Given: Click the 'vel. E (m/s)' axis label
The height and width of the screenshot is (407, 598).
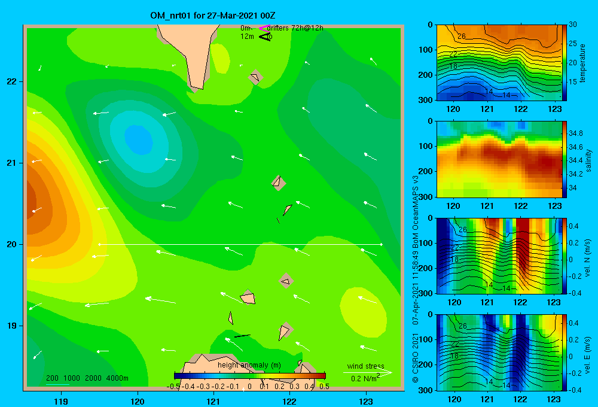Looking at the screenshot, I should coord(588,354).
